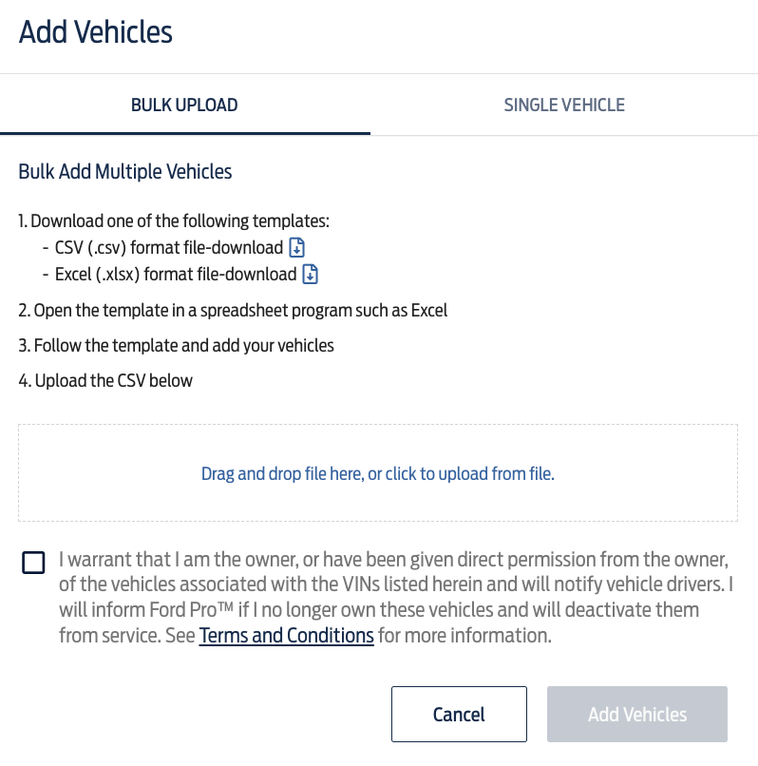The image size is (758, 766).
Task: Click the 'Bulk Add Multiple Vehicles' heading
Action: click(x=125, y=171)
